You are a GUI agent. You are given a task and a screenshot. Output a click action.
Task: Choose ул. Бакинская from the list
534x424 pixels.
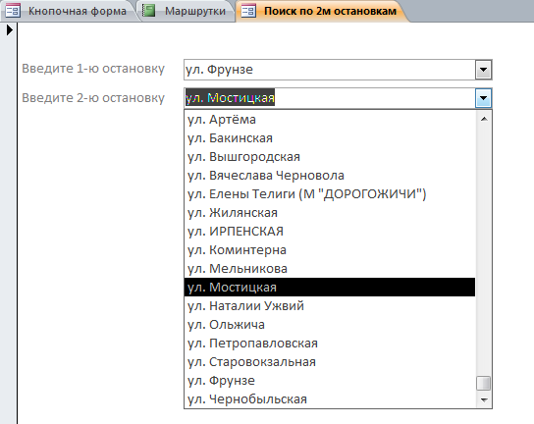[x=329, y=138]
